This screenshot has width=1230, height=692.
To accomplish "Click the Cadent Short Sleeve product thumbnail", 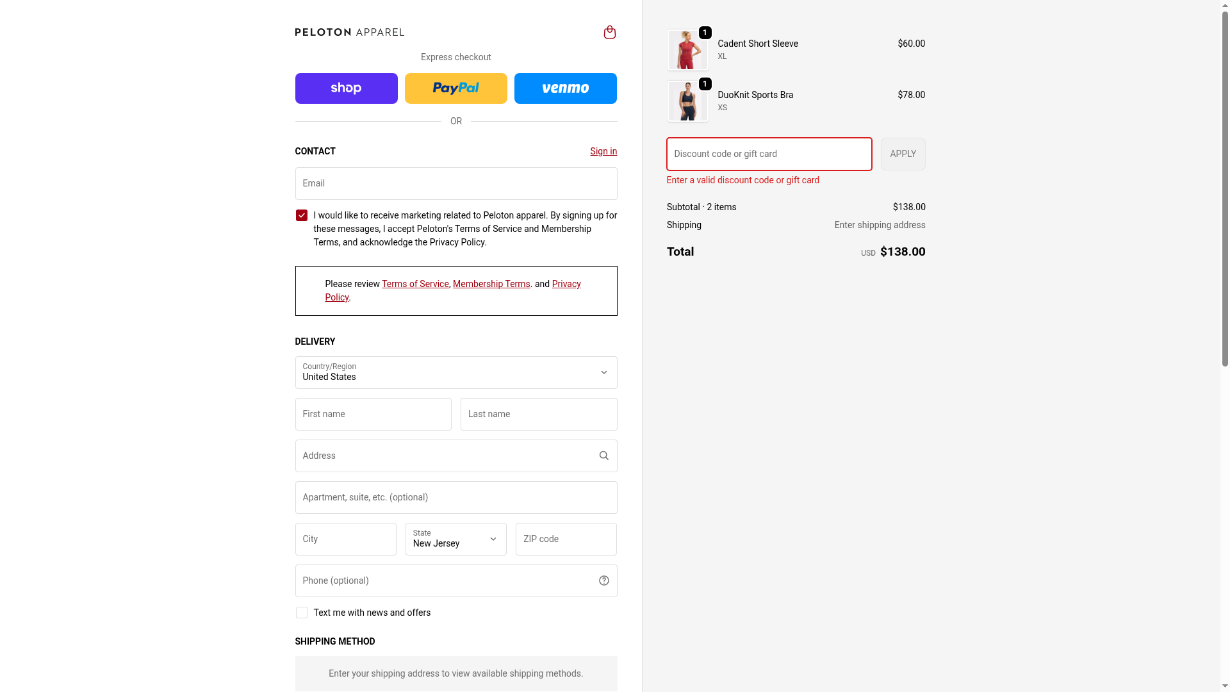I will tap(687, 50).
